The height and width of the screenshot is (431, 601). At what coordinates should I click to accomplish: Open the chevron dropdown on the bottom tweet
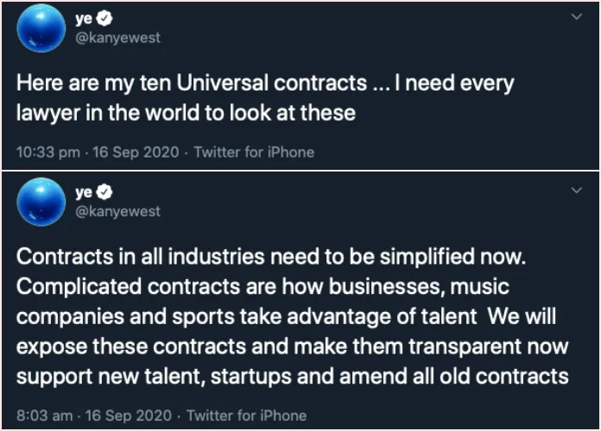pos(577,188)
